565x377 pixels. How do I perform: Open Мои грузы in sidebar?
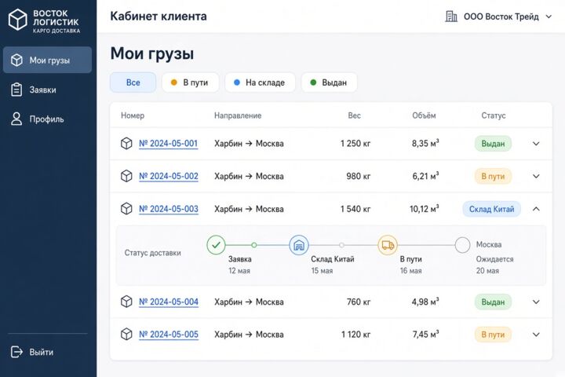click(47, 60)
